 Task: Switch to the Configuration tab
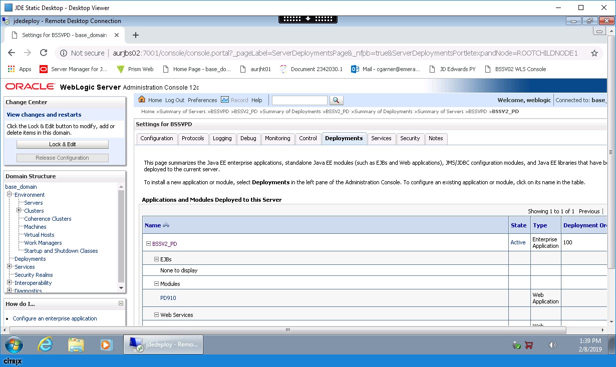point(157,138)
